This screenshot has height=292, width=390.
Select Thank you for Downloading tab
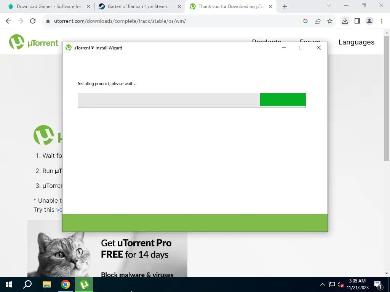point(230,7)
